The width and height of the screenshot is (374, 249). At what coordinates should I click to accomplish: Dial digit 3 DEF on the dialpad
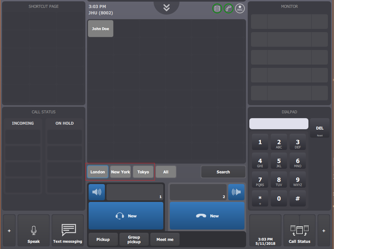pos(298,142)
